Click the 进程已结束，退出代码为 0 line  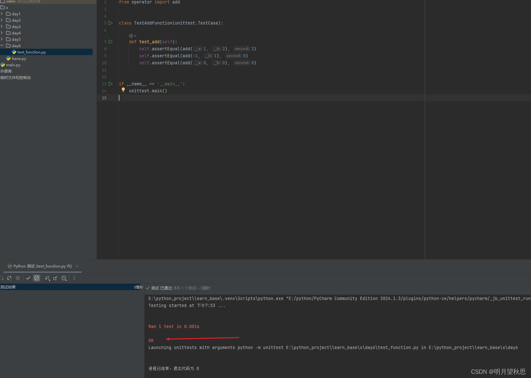[x=174, y=368]
